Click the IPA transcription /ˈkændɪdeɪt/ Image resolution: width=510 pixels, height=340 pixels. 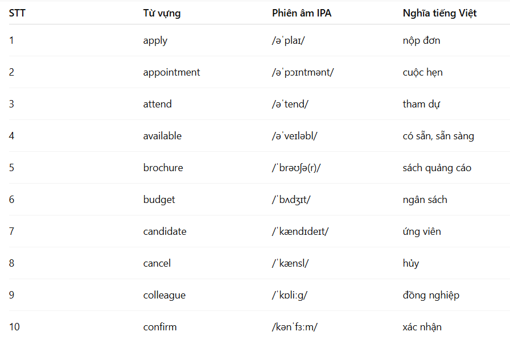click(300, 231)
